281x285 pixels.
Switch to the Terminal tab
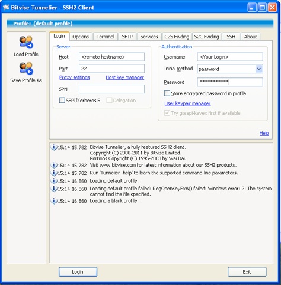106,37
